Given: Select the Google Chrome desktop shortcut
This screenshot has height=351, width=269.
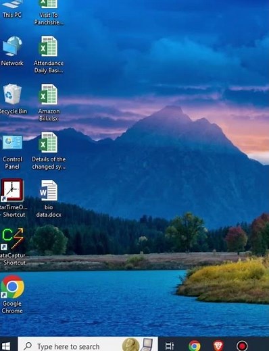Looking at the screenshot, I should pyautogui.click(x=12, y=295).
